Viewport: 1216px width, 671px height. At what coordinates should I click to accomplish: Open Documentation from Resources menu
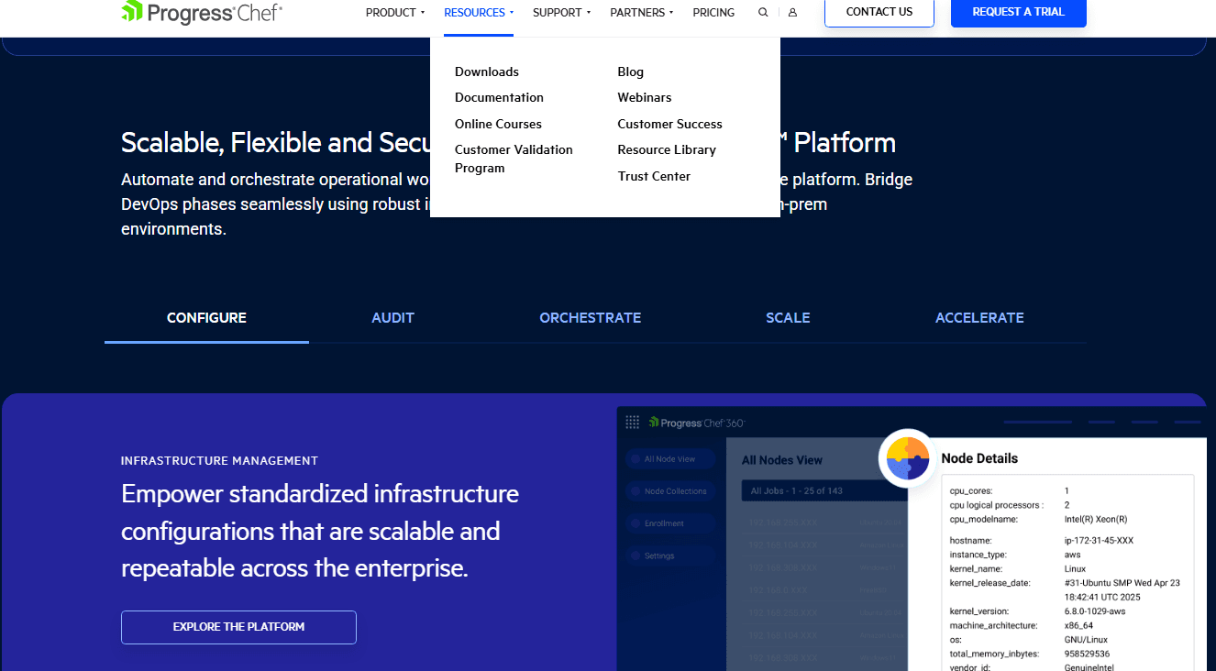[x=499, y=97]
